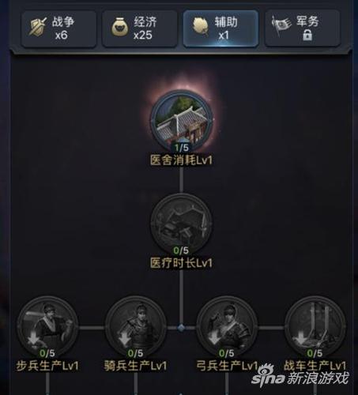Open the locked 军务 tab

302,28
